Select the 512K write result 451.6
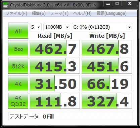Image resolution: width=140 pixels, height=128 pixels. (107, 66)
